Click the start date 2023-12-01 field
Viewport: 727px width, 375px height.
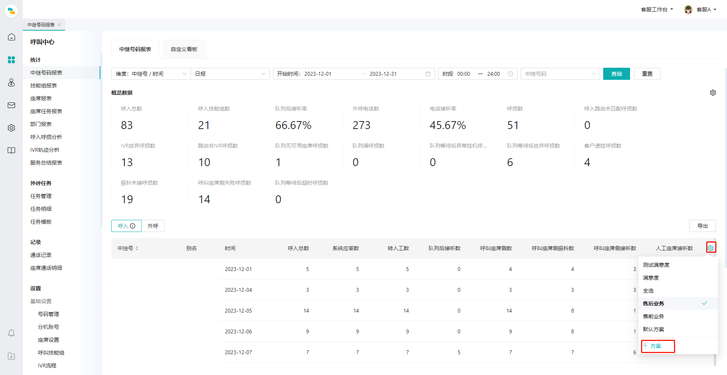[x=318, y=74]
